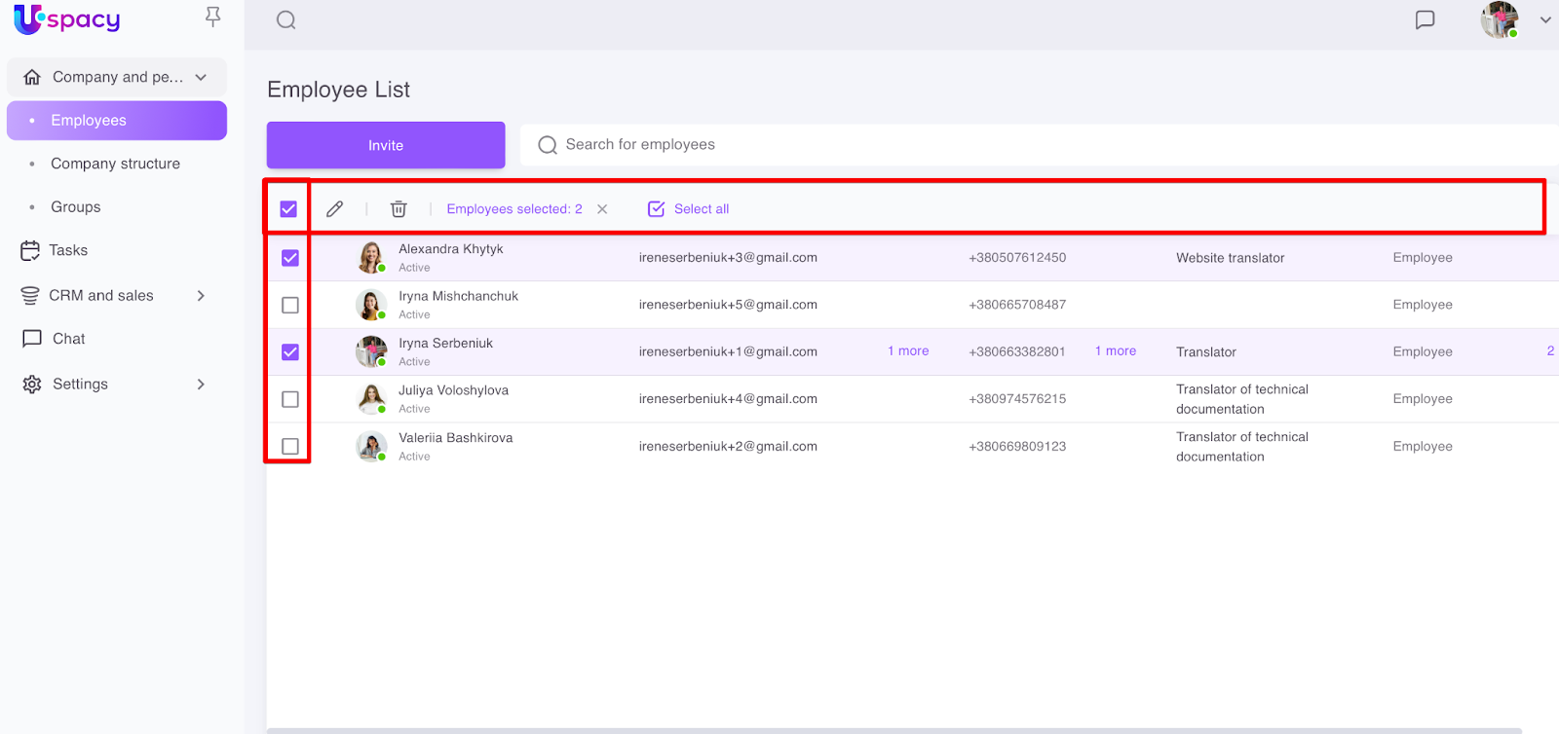The width and height of the screenshot is (1559, 734).
Task: Uncheck the Alexandra Khytyk checkbox
Action: [x=290, y=258]
